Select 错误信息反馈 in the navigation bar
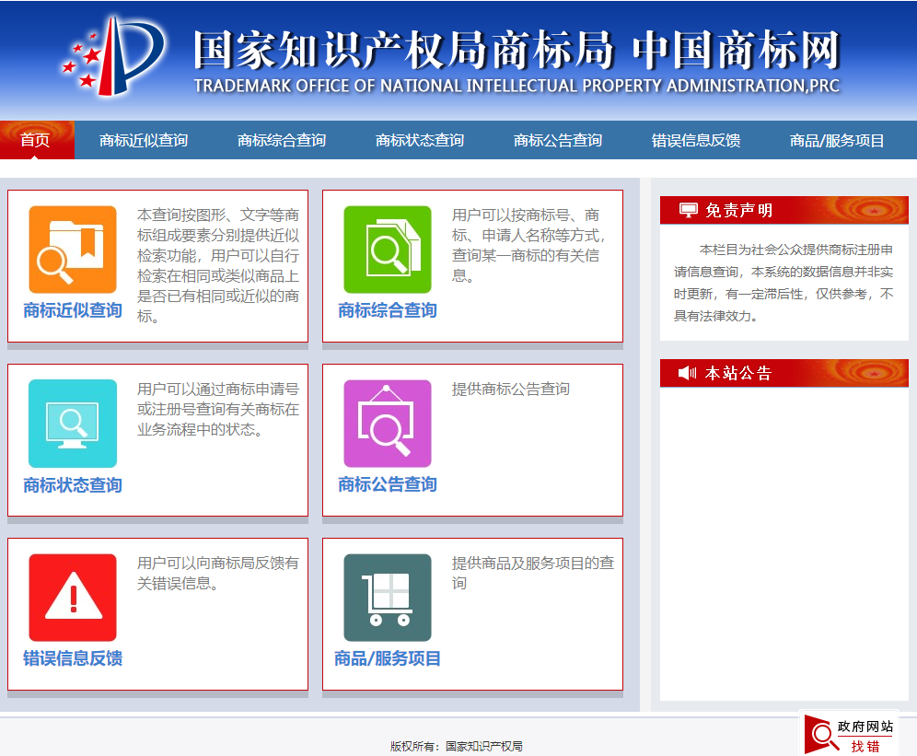Image resolution: width=917 pixels, height=756 pixels. tap(696, 140)
